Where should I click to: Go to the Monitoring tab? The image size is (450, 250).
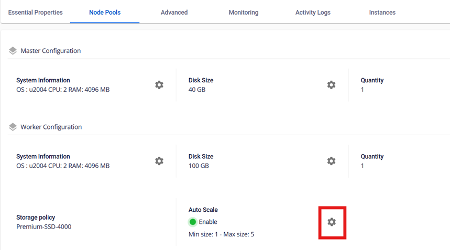point(243,13)
